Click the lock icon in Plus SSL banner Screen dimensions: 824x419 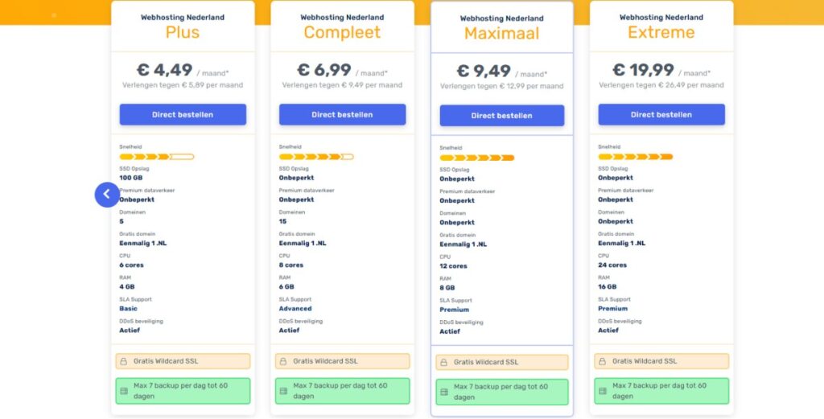(124, 361)
